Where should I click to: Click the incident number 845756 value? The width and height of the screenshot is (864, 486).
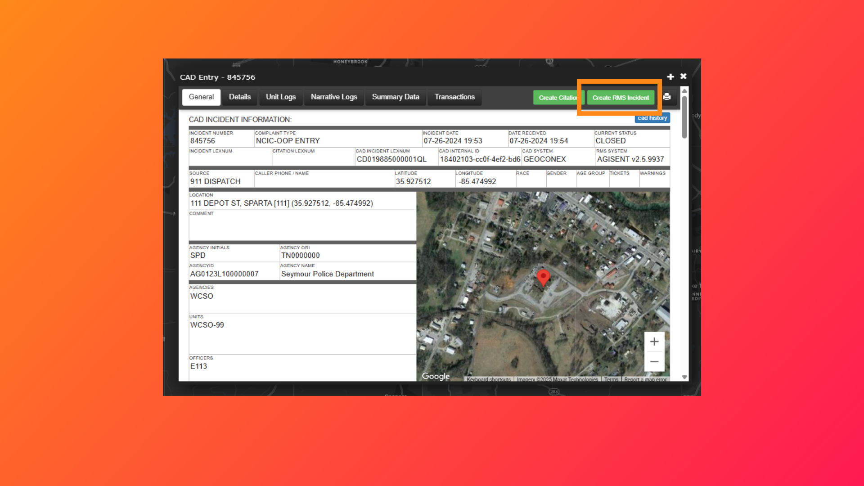(x=202, y=141)
